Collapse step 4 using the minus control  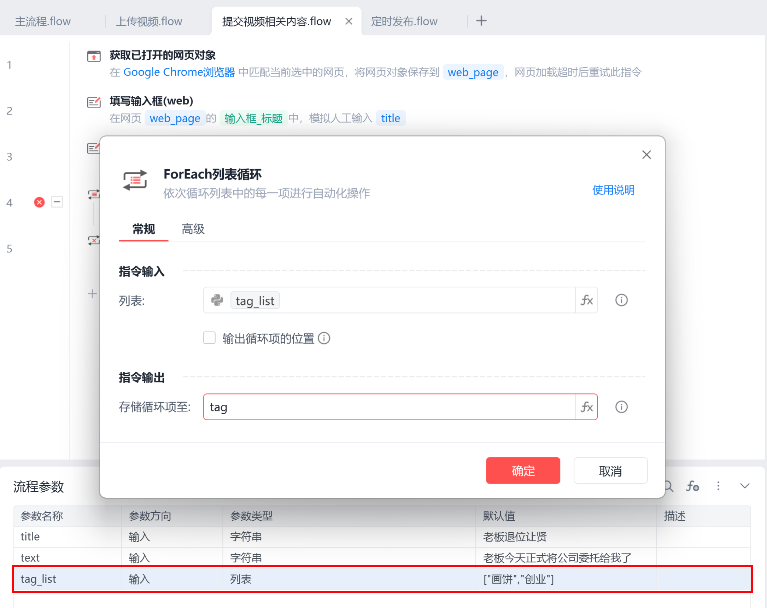click(x=57, y=202)
